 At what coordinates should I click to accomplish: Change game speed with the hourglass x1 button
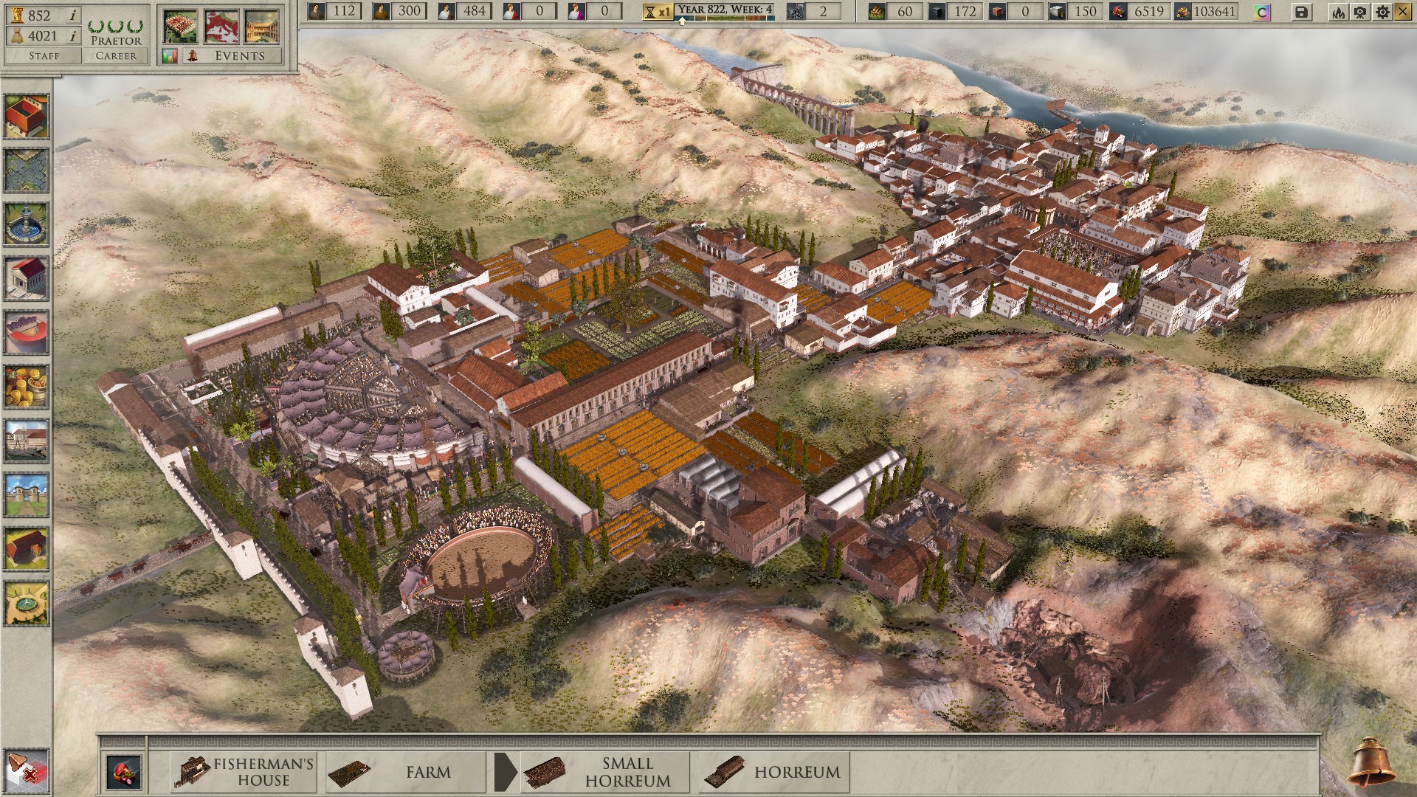coord(658,12)
